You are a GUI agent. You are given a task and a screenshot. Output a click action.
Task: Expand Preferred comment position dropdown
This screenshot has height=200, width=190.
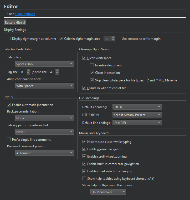coord(44,153)
